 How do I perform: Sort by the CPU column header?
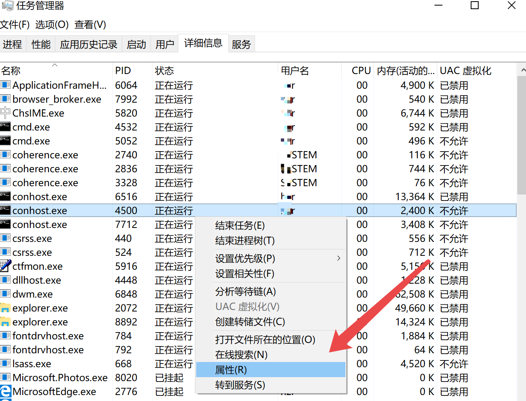(361, 70)
